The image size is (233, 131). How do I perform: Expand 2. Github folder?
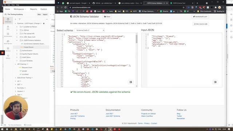(17, 30)
